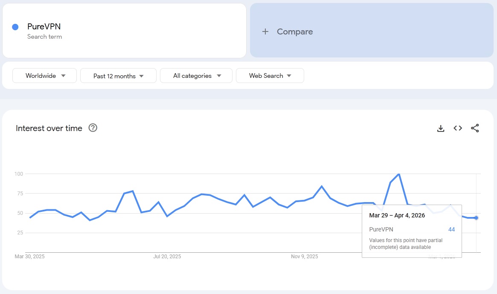
Task: Open the Past 12 months dropdown
Action: pos(118,76)
